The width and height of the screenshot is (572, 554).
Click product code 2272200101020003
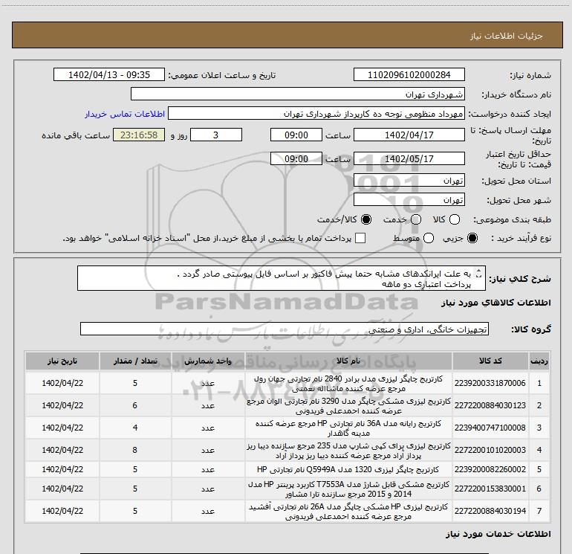[490, 450]
